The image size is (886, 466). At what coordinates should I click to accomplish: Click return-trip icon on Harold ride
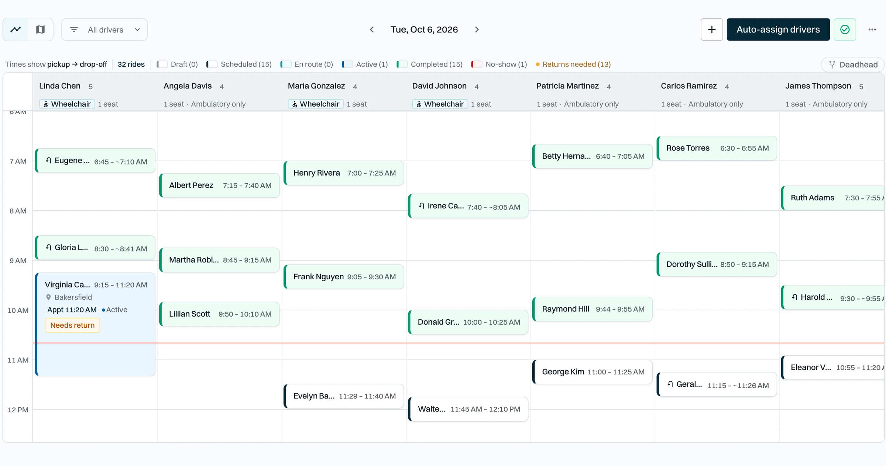[794, 297]
